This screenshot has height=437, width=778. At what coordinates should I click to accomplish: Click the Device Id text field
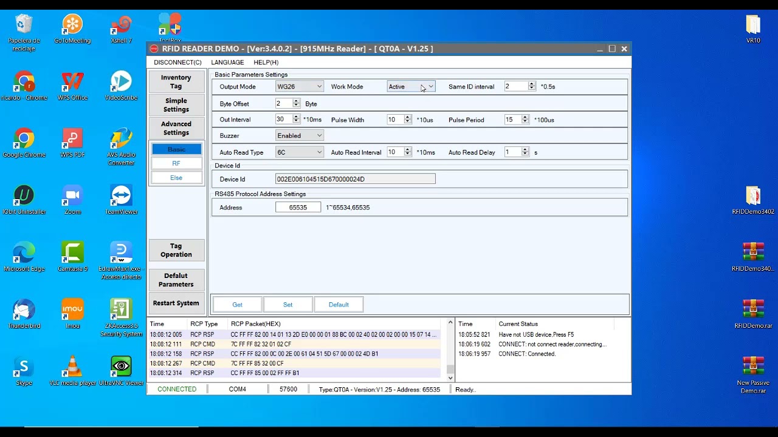pos(355,179)
